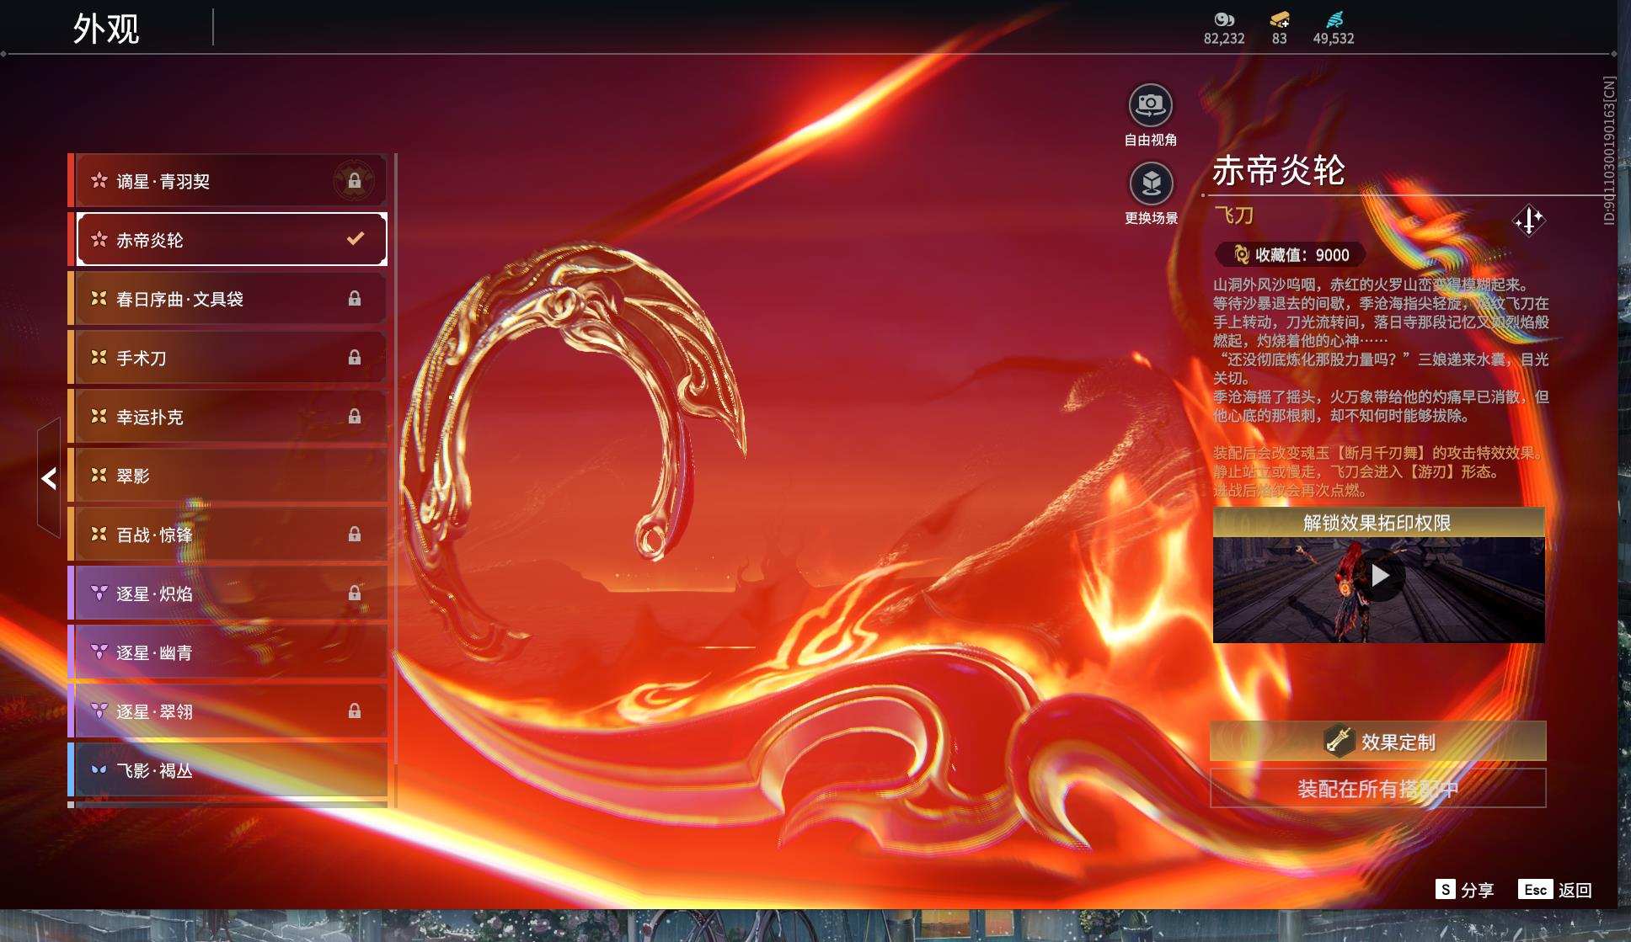The height and width of the screenshot is (942, 1631).
Task: Click the lock icon on 百战·惊锋
Action: [x=355, y=535]
